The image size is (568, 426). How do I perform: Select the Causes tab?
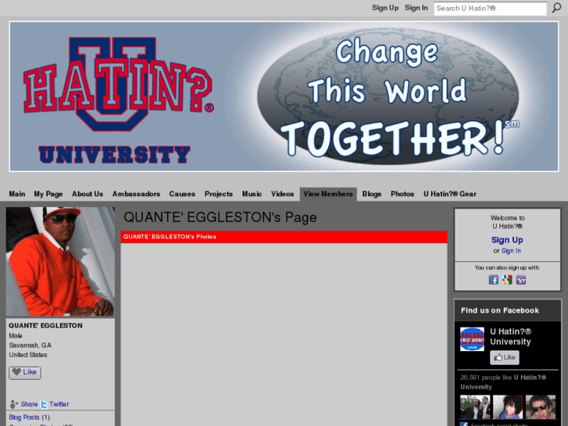(x=182, y=194)
